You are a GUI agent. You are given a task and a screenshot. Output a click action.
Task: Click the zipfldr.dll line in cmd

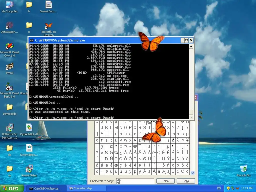79,79
